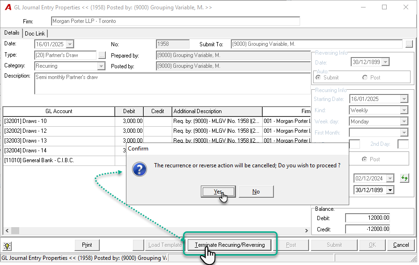Click the Post button at bottom
This screenshot has height=265, width=419.
pyautogui.click(x=291, y=245)
